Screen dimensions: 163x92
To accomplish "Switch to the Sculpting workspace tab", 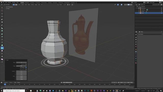I will [x=32, y=3].
